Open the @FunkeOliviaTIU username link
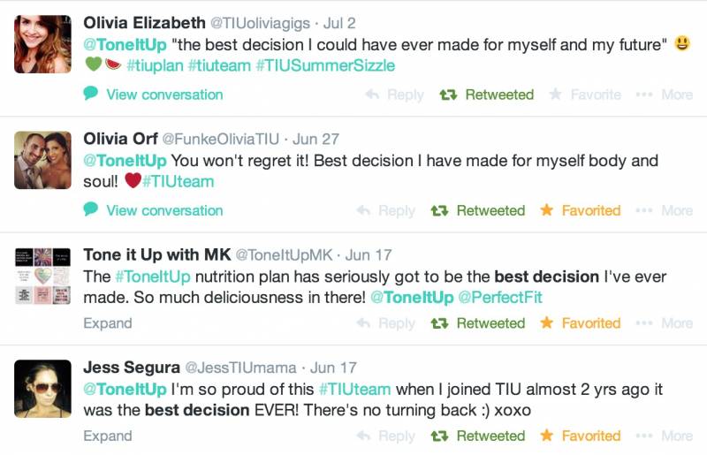Screen dimensions: 707x455 (220, 139)
